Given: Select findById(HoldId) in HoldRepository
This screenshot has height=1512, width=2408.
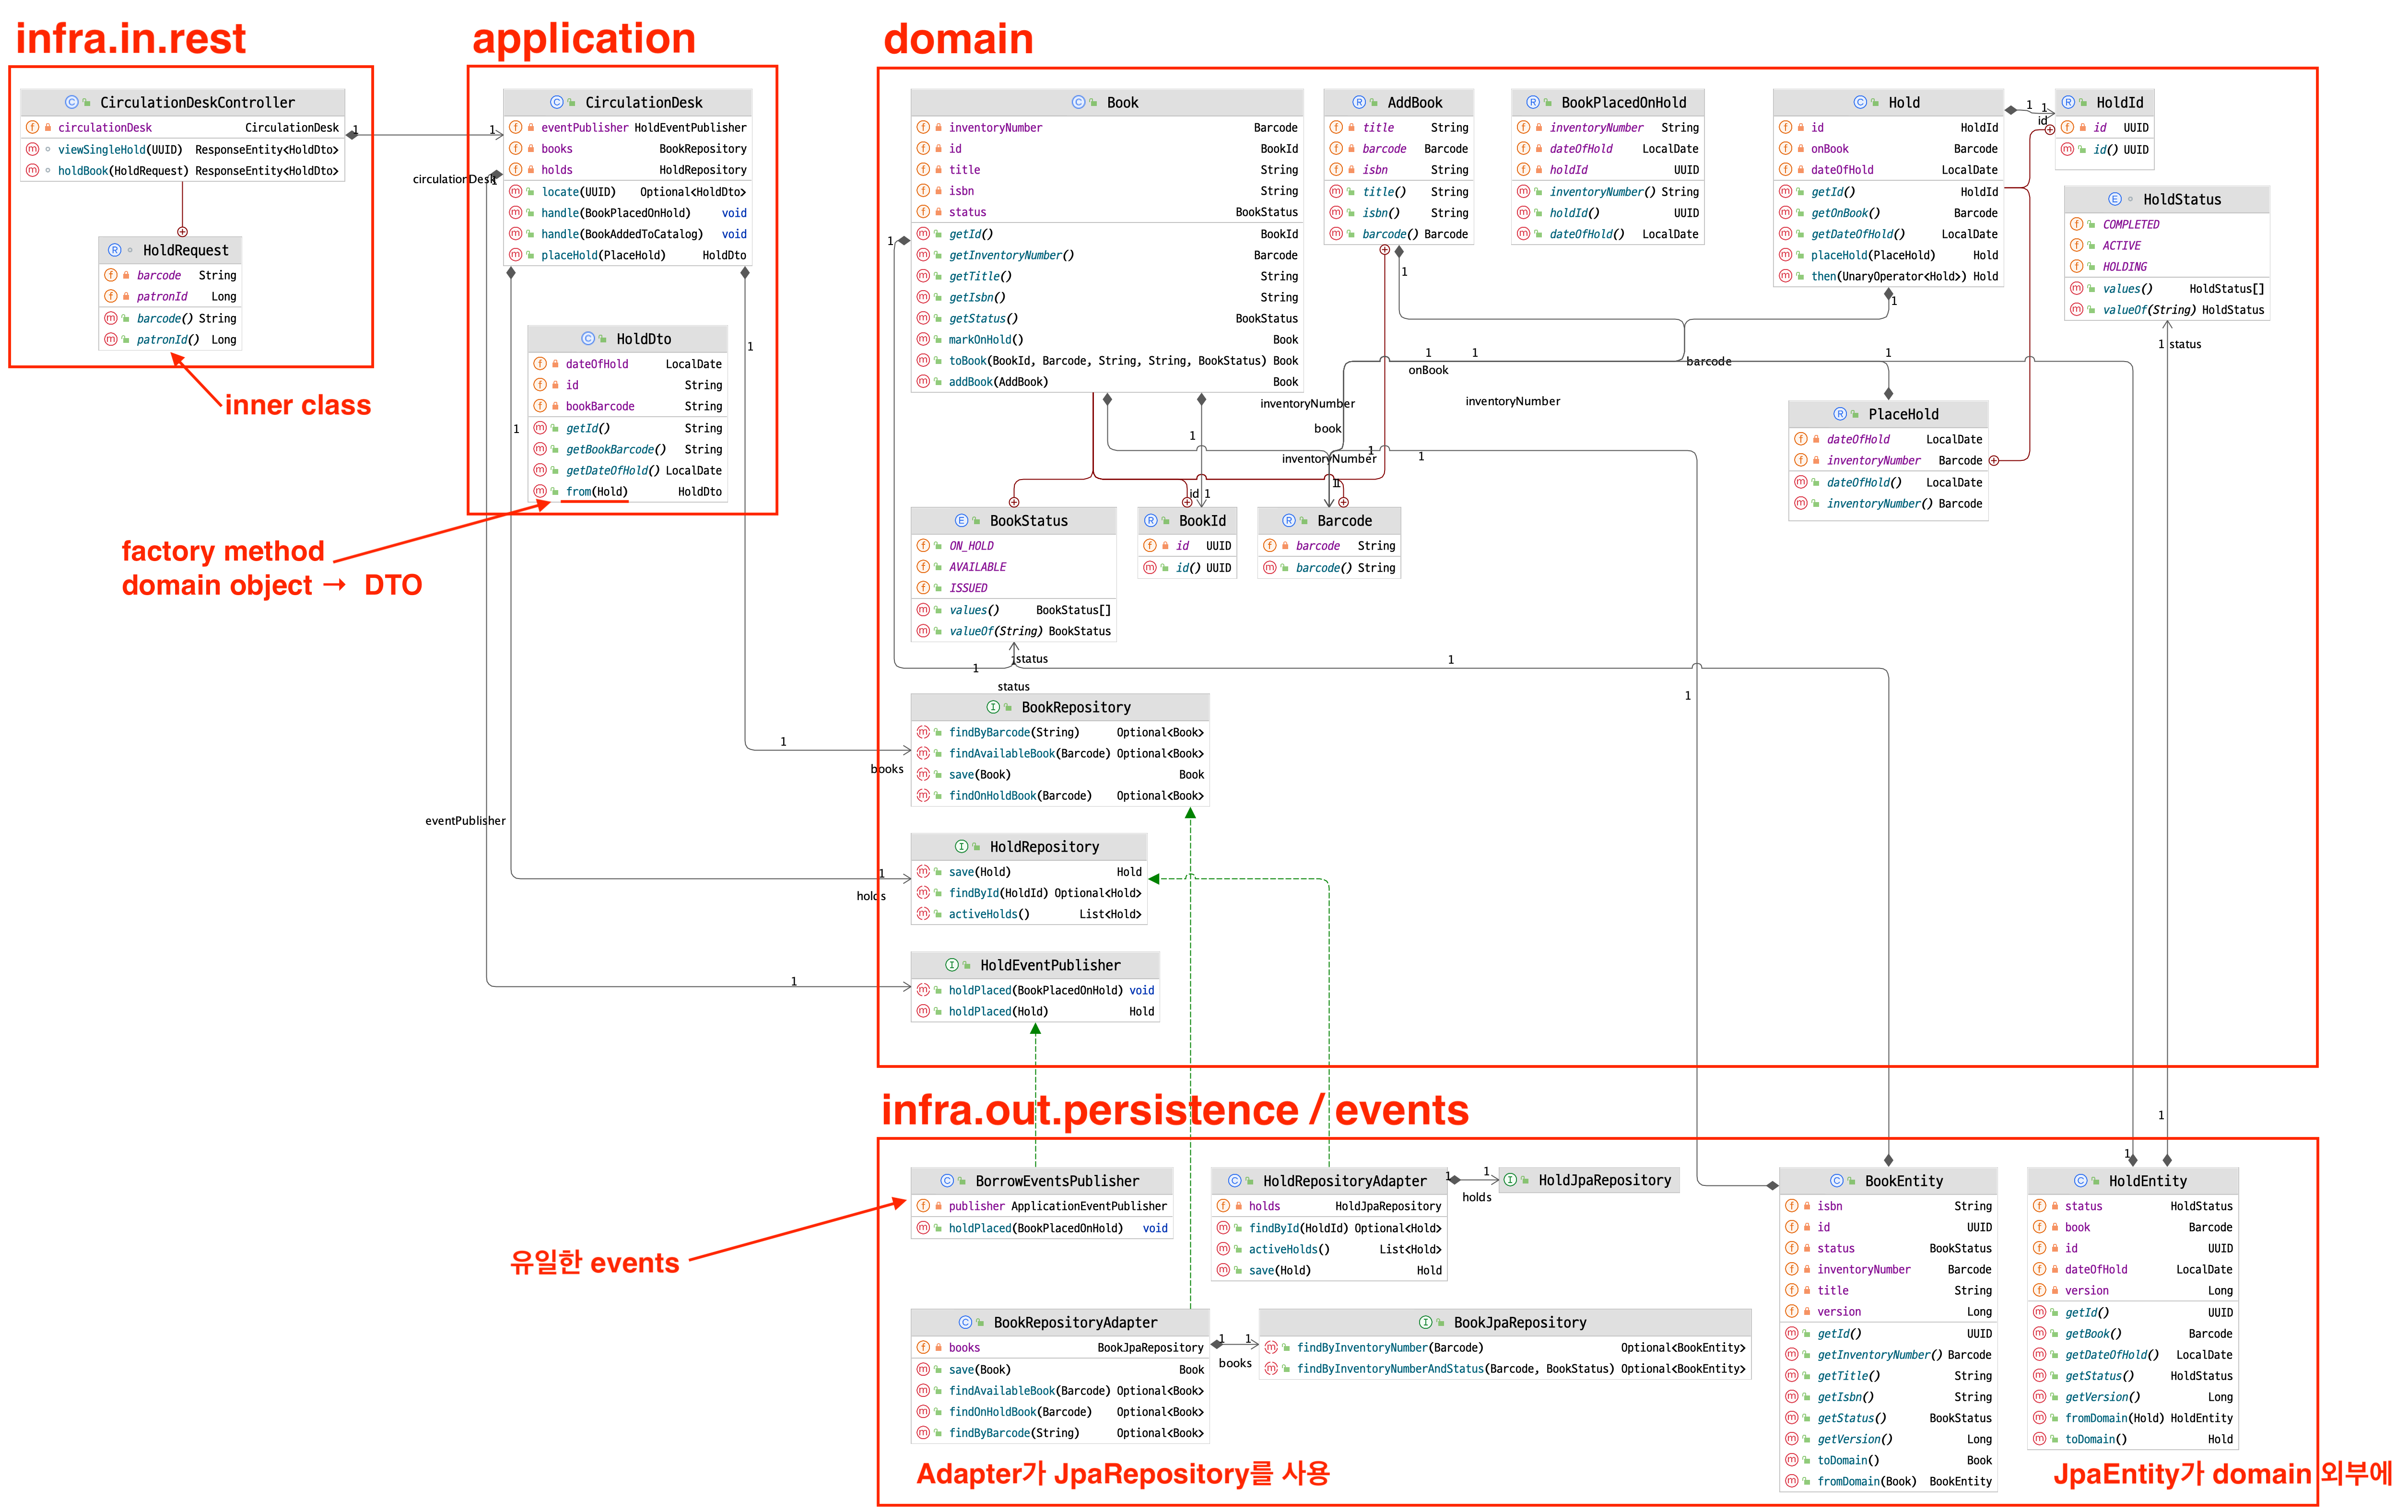Looking at the screenshot, I should click(x=1029, y=893).
